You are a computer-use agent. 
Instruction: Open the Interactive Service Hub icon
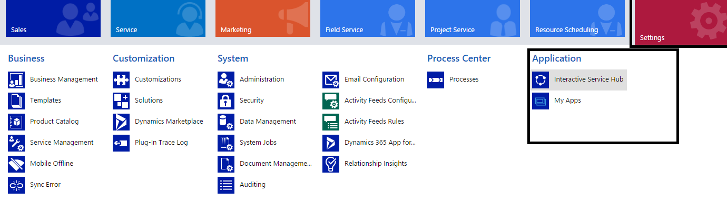click(541, 79)
